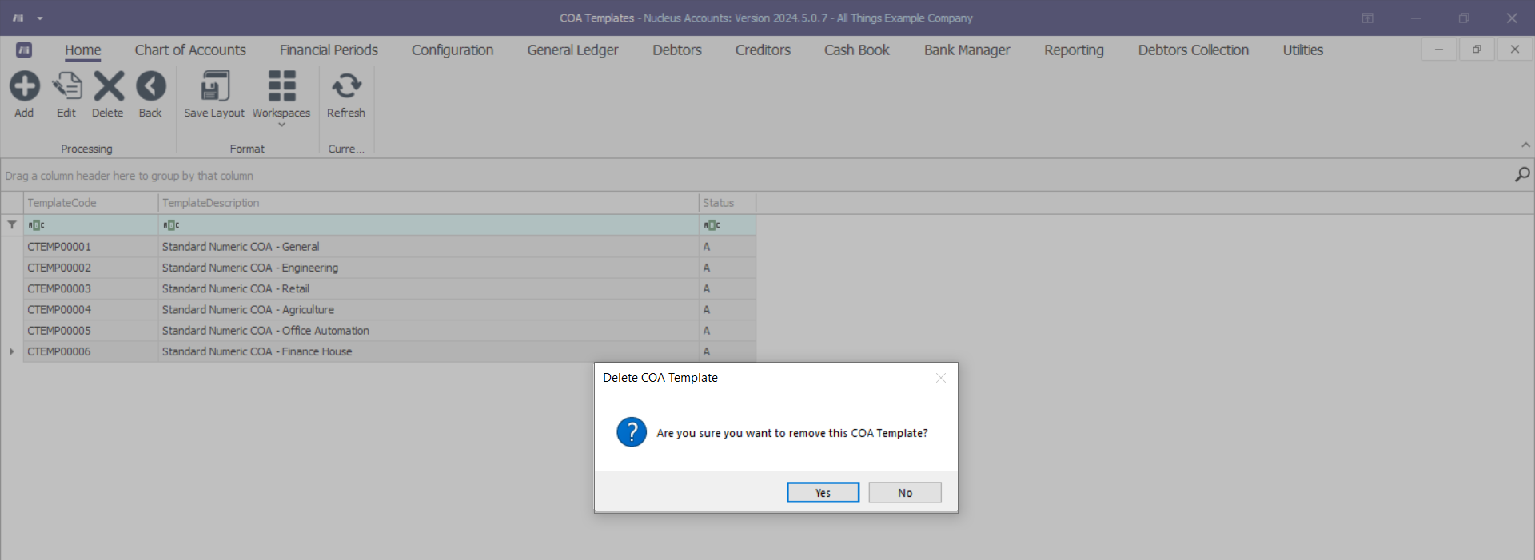1535x560 pixels.
Task: Minimize the inner document window
Action: coord(1439,50)
